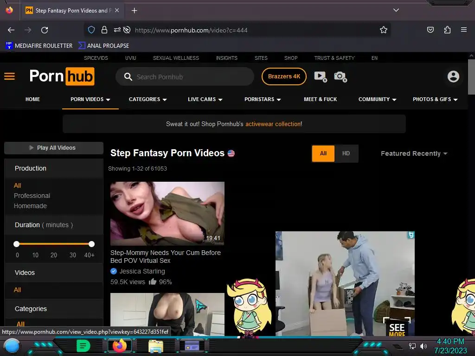Open the SHOP top link
Screen dimensions: 475x356
point(291,58)
